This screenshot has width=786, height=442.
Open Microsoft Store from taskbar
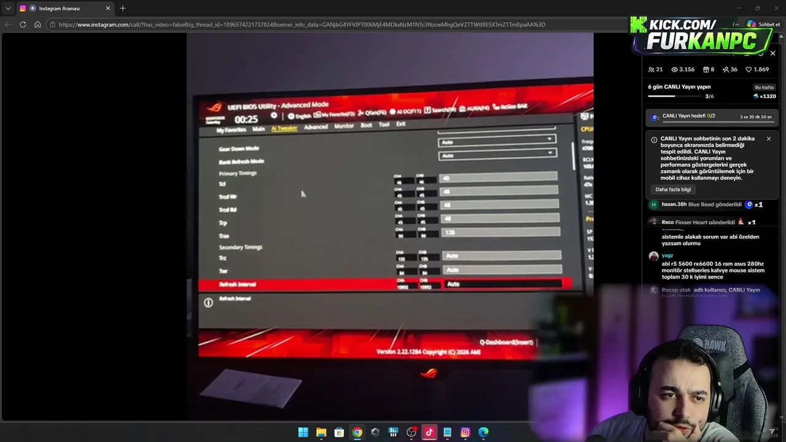click(x=339, y=432)
